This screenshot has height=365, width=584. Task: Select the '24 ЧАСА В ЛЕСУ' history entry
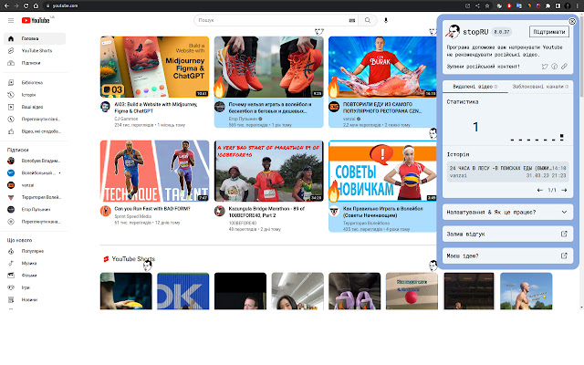click(x=507, y=172)
